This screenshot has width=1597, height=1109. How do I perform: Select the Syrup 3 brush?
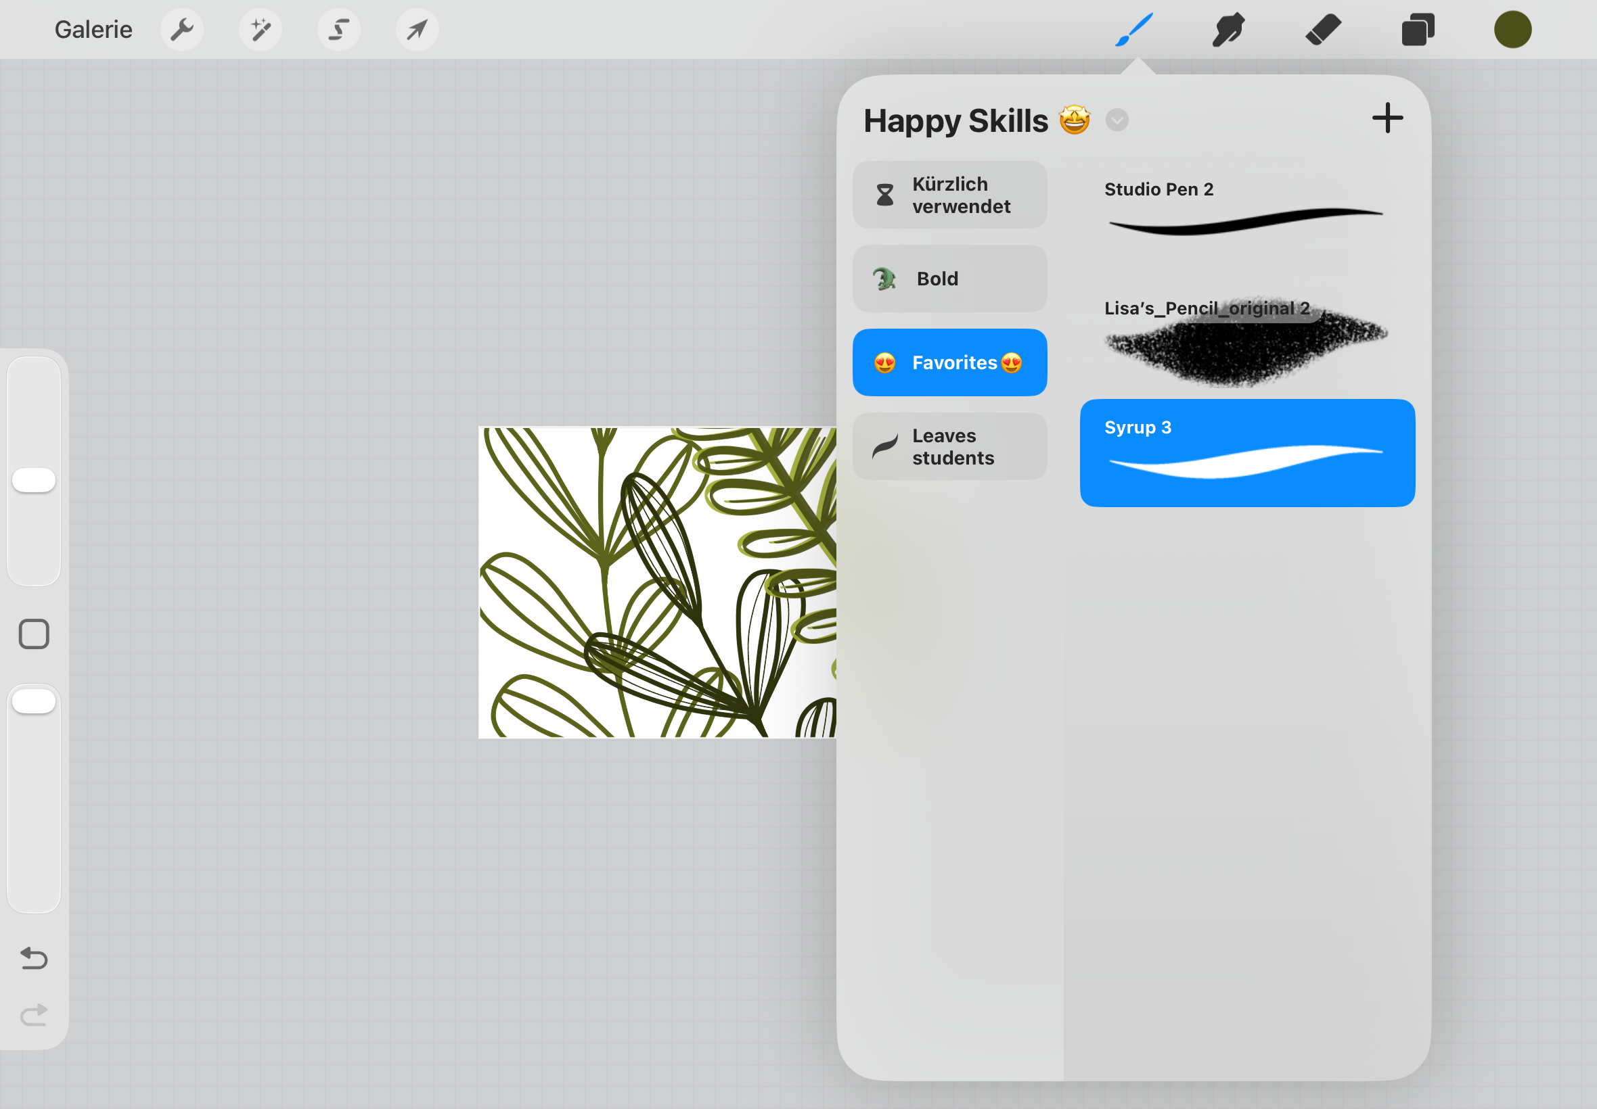pos(1247,453)
